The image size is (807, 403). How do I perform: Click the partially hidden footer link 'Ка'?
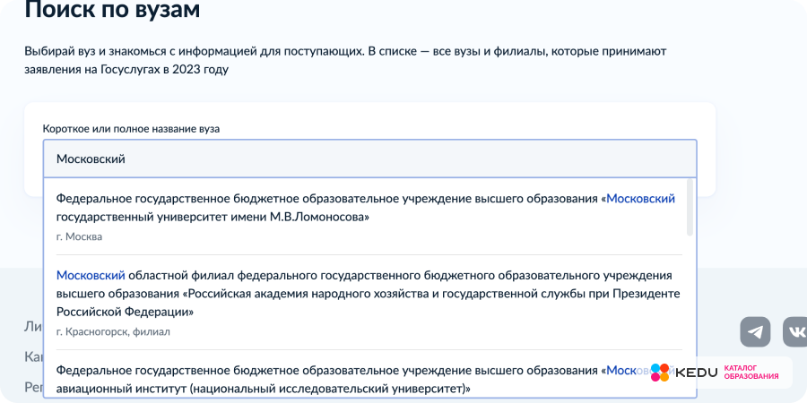click(33, 356)
